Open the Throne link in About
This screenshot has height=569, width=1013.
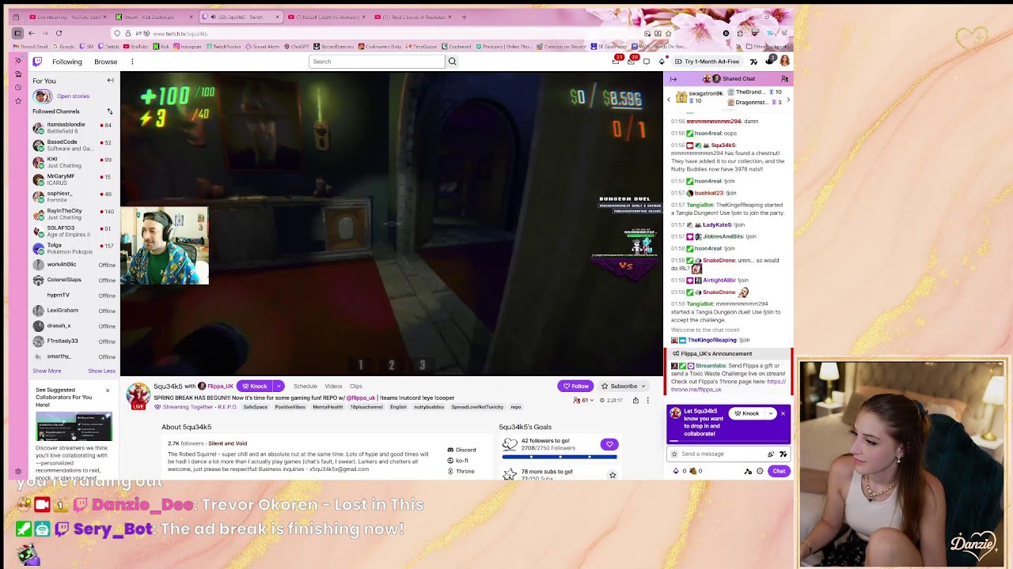click(x=461, y=472)
